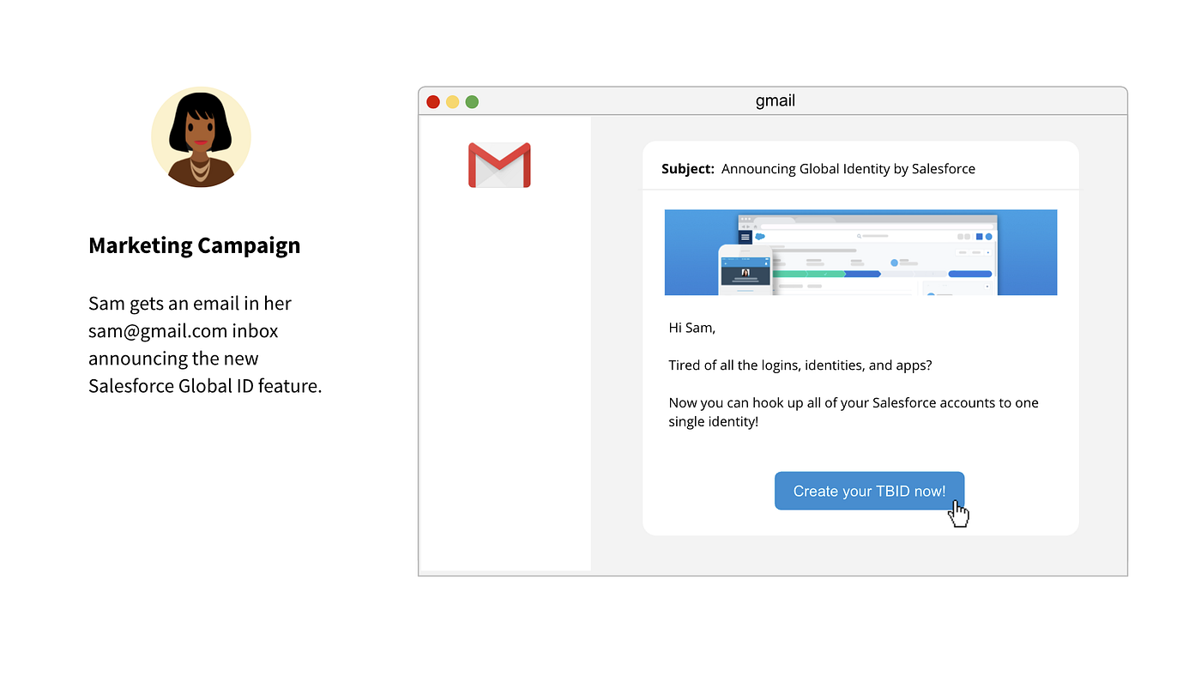Click the blue circle avatar in banner header
The width and height of the screenshot is (1201, 676).
pyautogui.click(x=988, y=237)
